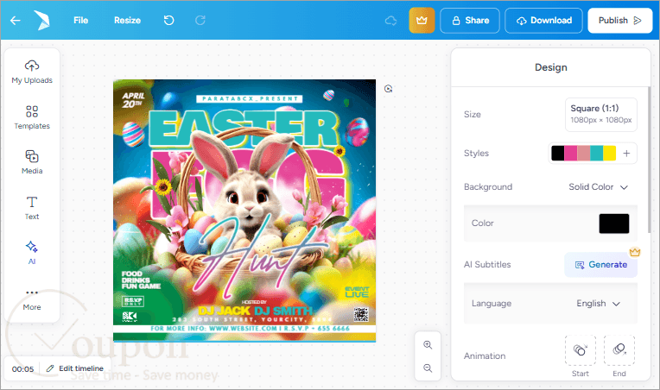
Task: Set the End animation
Action: 619,350
